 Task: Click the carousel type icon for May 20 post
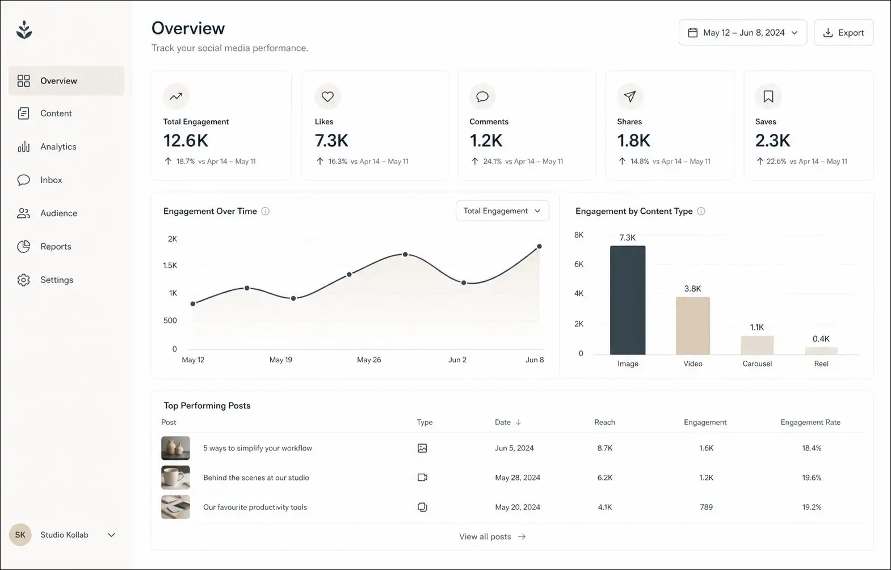pyautogui.click(x=422, y=507)
